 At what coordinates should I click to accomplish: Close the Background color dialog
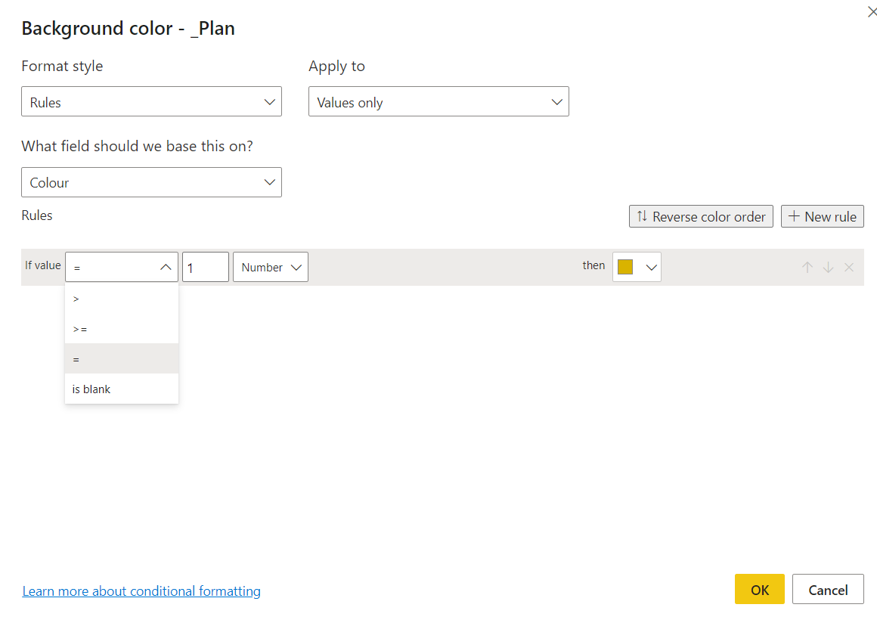click(872, 12)
